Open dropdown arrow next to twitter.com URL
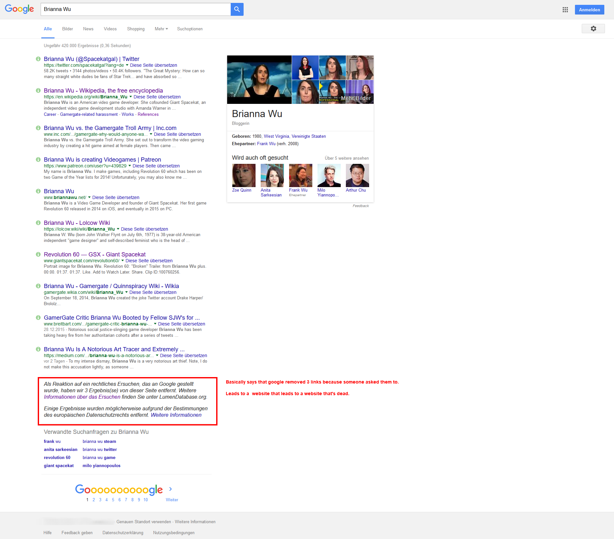This screenshot has width=614, height=539. tap(127, 65)
